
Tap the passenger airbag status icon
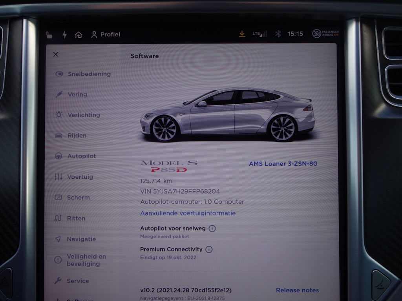click(325, 34)
